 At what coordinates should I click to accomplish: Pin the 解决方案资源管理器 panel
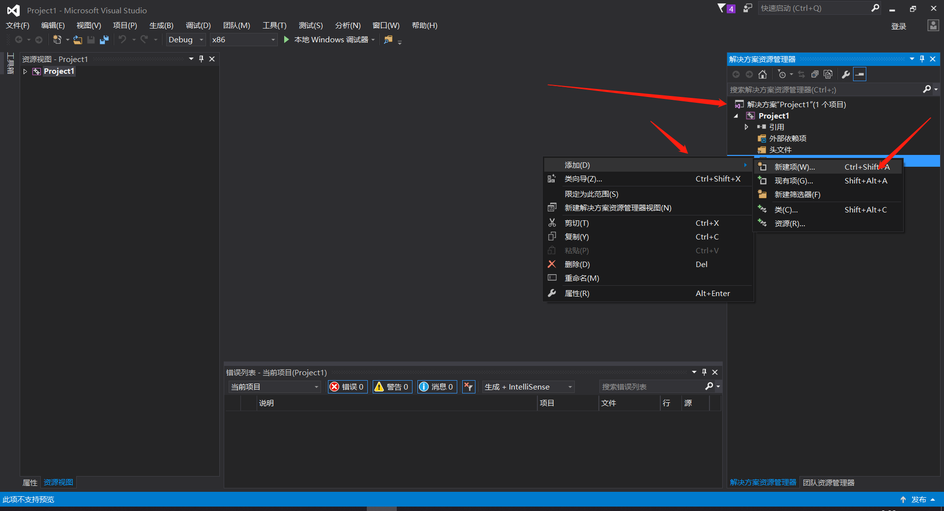pyautogui.click(x=922, y=59)
